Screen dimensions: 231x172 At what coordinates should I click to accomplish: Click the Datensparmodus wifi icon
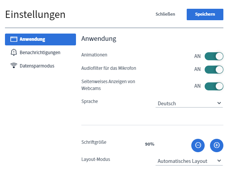click(14, 66)
